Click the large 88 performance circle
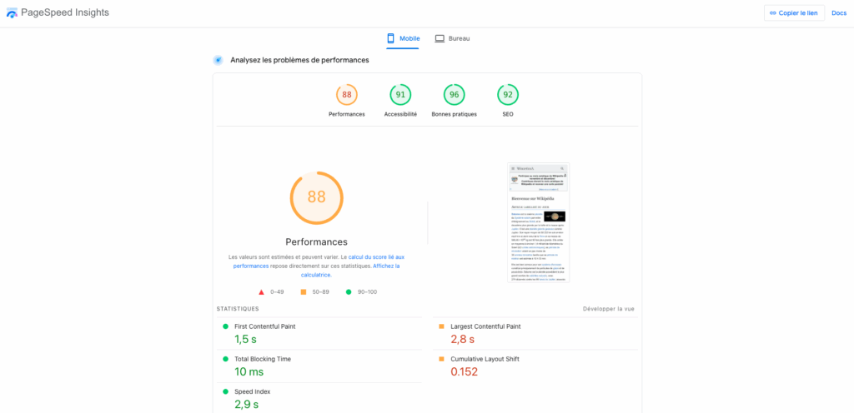Viewport: 854px width, 413px height. coord(316,198)
